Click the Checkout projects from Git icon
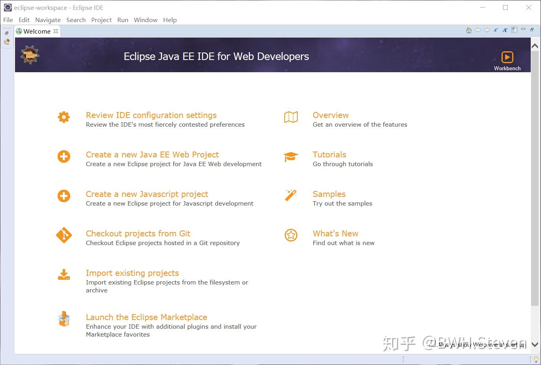The height and width of the screenshot is (365, 541). pyautogui.click(x=64, y=236)
